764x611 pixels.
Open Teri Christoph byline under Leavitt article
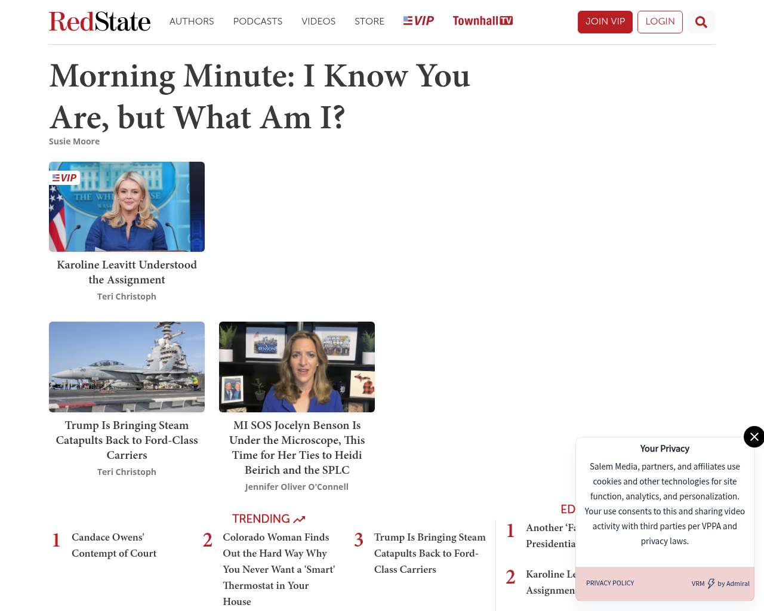(x=127, y=297)
